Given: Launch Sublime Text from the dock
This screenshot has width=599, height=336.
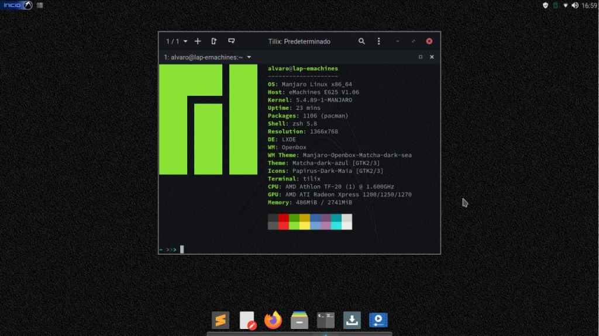Looking at the screenshot, I should tap(220, 320).
